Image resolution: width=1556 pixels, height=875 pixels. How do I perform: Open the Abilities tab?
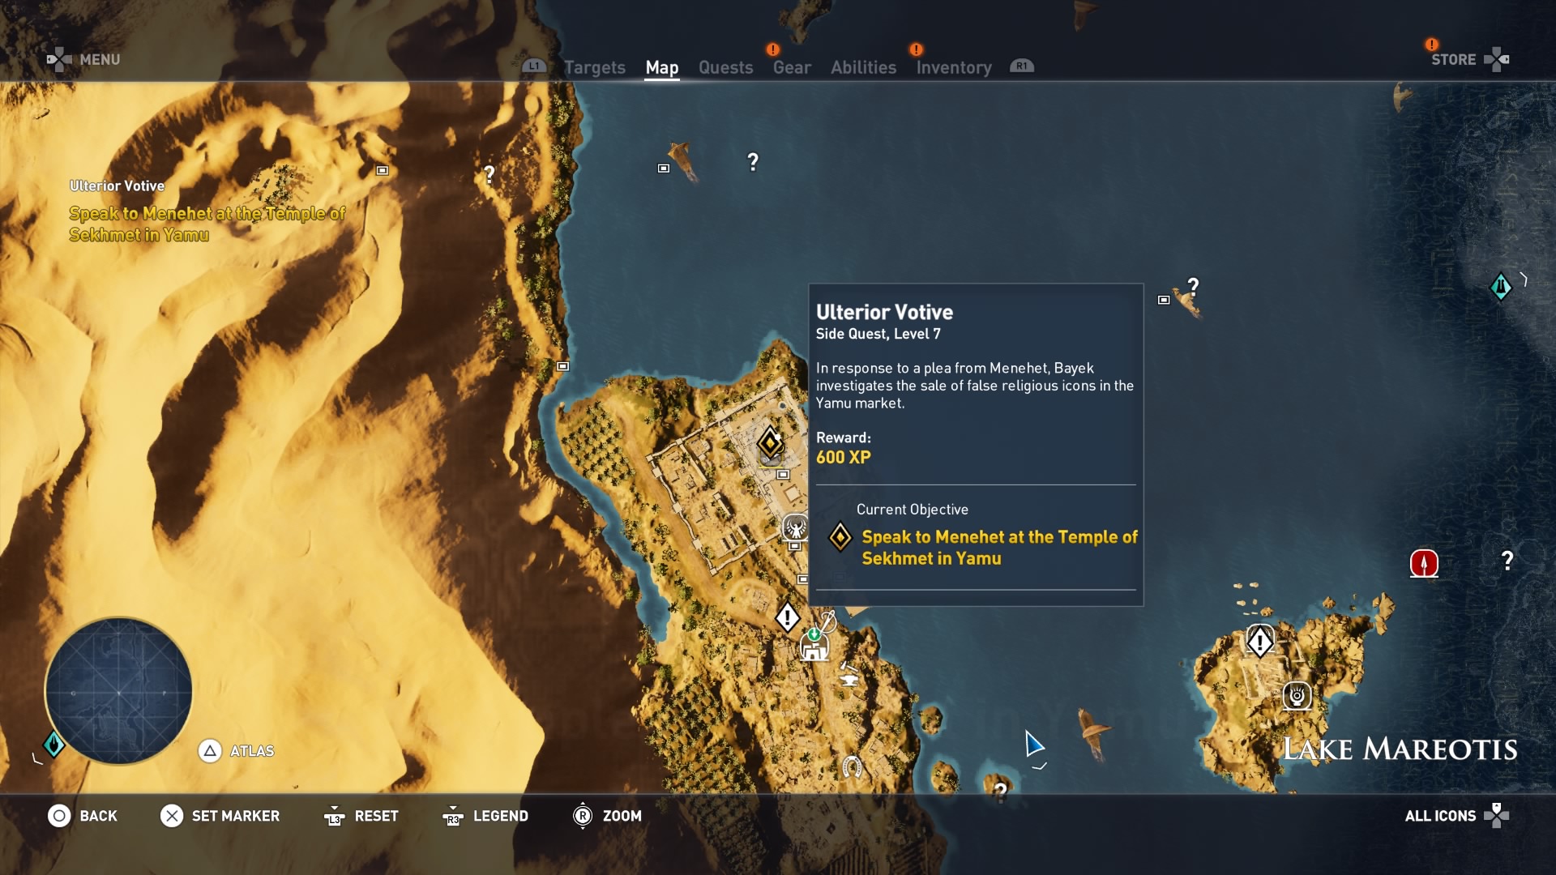click(x=863, y=68)
